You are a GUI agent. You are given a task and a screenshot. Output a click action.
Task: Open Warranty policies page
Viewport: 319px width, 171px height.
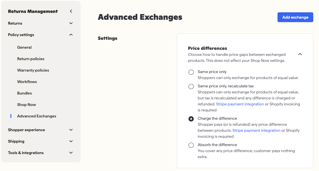point(33,70)
